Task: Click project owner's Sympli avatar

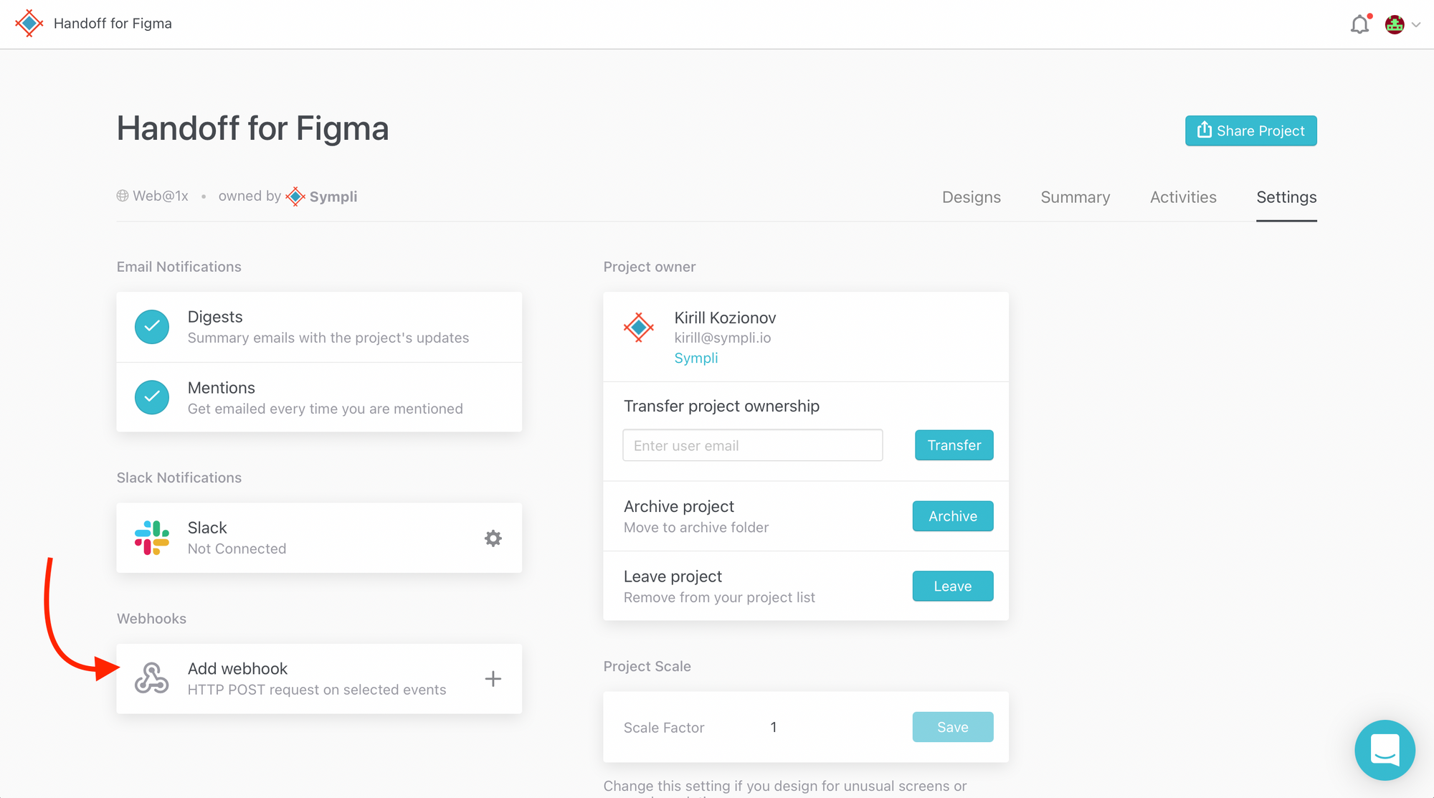Action: 638,328
